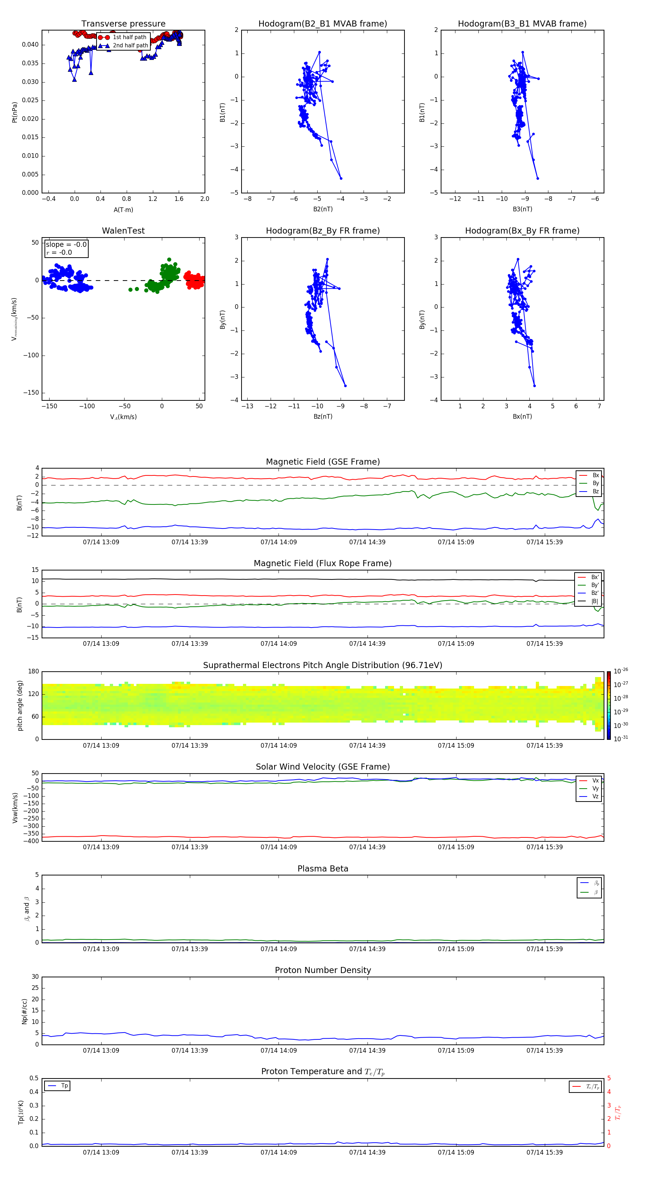646x1184 pixels.
Task: Click the 'slope = -0.0' annotation
Action: (x=66, y=245)
